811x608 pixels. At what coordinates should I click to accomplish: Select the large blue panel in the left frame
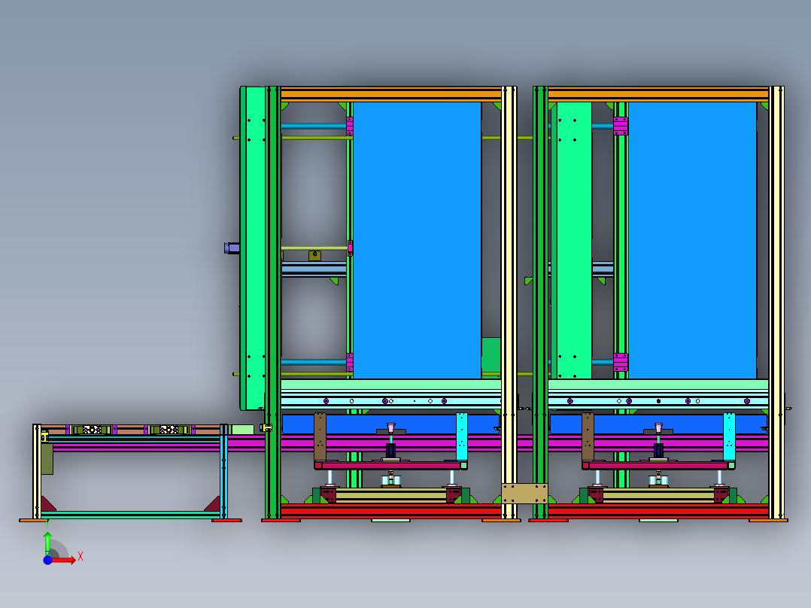[417, 240]
